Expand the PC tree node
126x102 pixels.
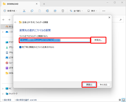[x=3, y=89]
